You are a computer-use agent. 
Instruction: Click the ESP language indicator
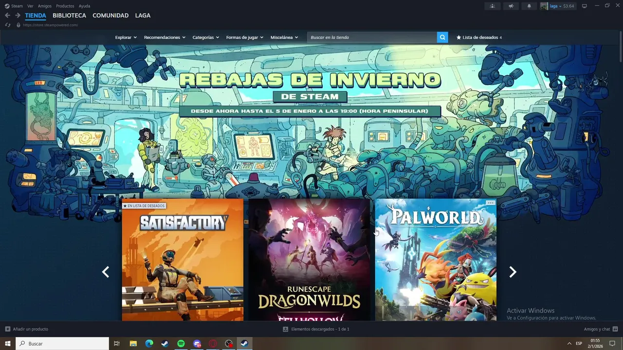pos(579,344)
